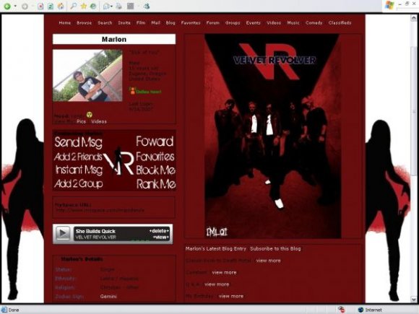Go to Forum in the navigation bar
The image size is (419, 314).
(213, 22)
